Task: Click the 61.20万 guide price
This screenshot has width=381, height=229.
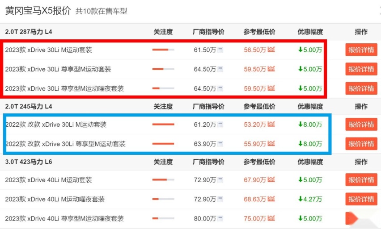Action: coord(205,125)
